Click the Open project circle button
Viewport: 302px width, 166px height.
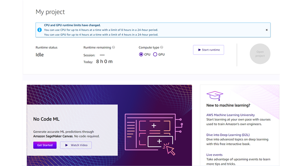(260, 54)
